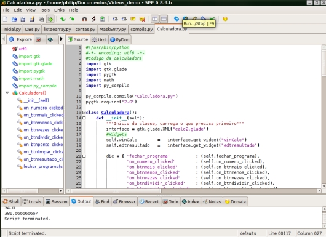The image size is (326, 237).
Task: Click the green Redo arrow icon
Action: click(72, 19)
